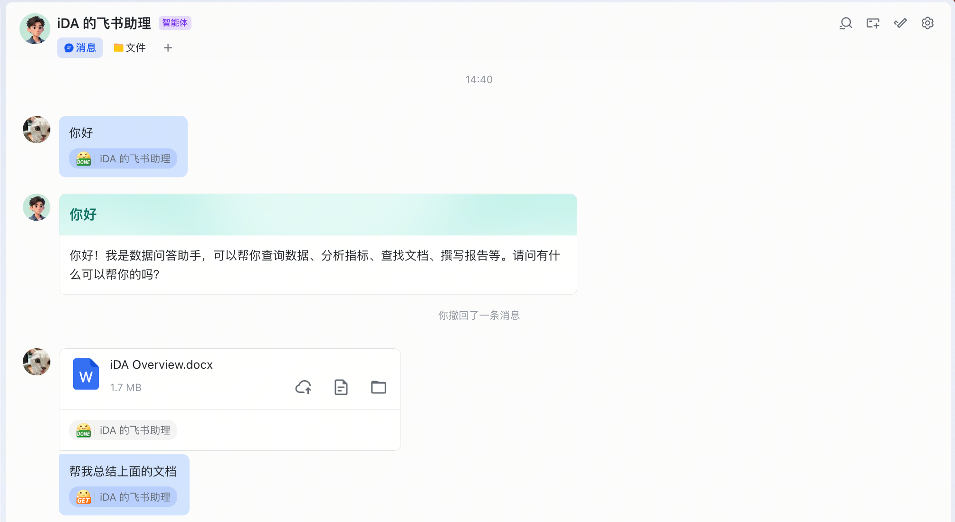Click the 你撤回了一条消息 notice
955x522 pixels.
(x=479, y=315)
